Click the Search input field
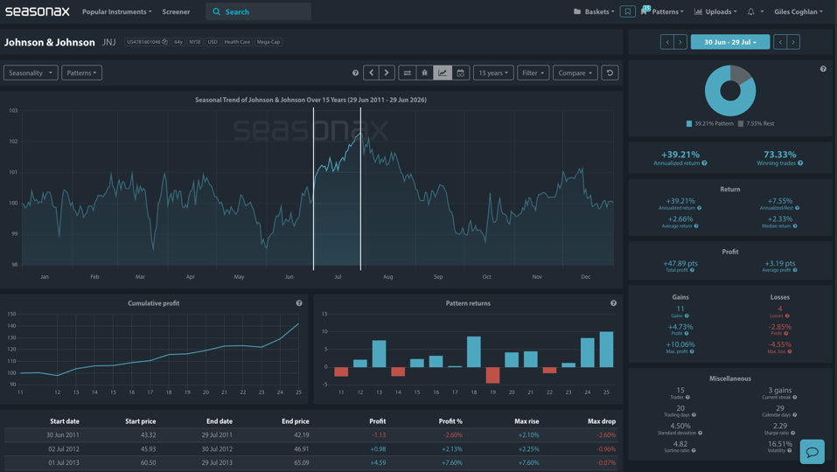The width and height of the screenshot is (837, 472). click(258, 11)
